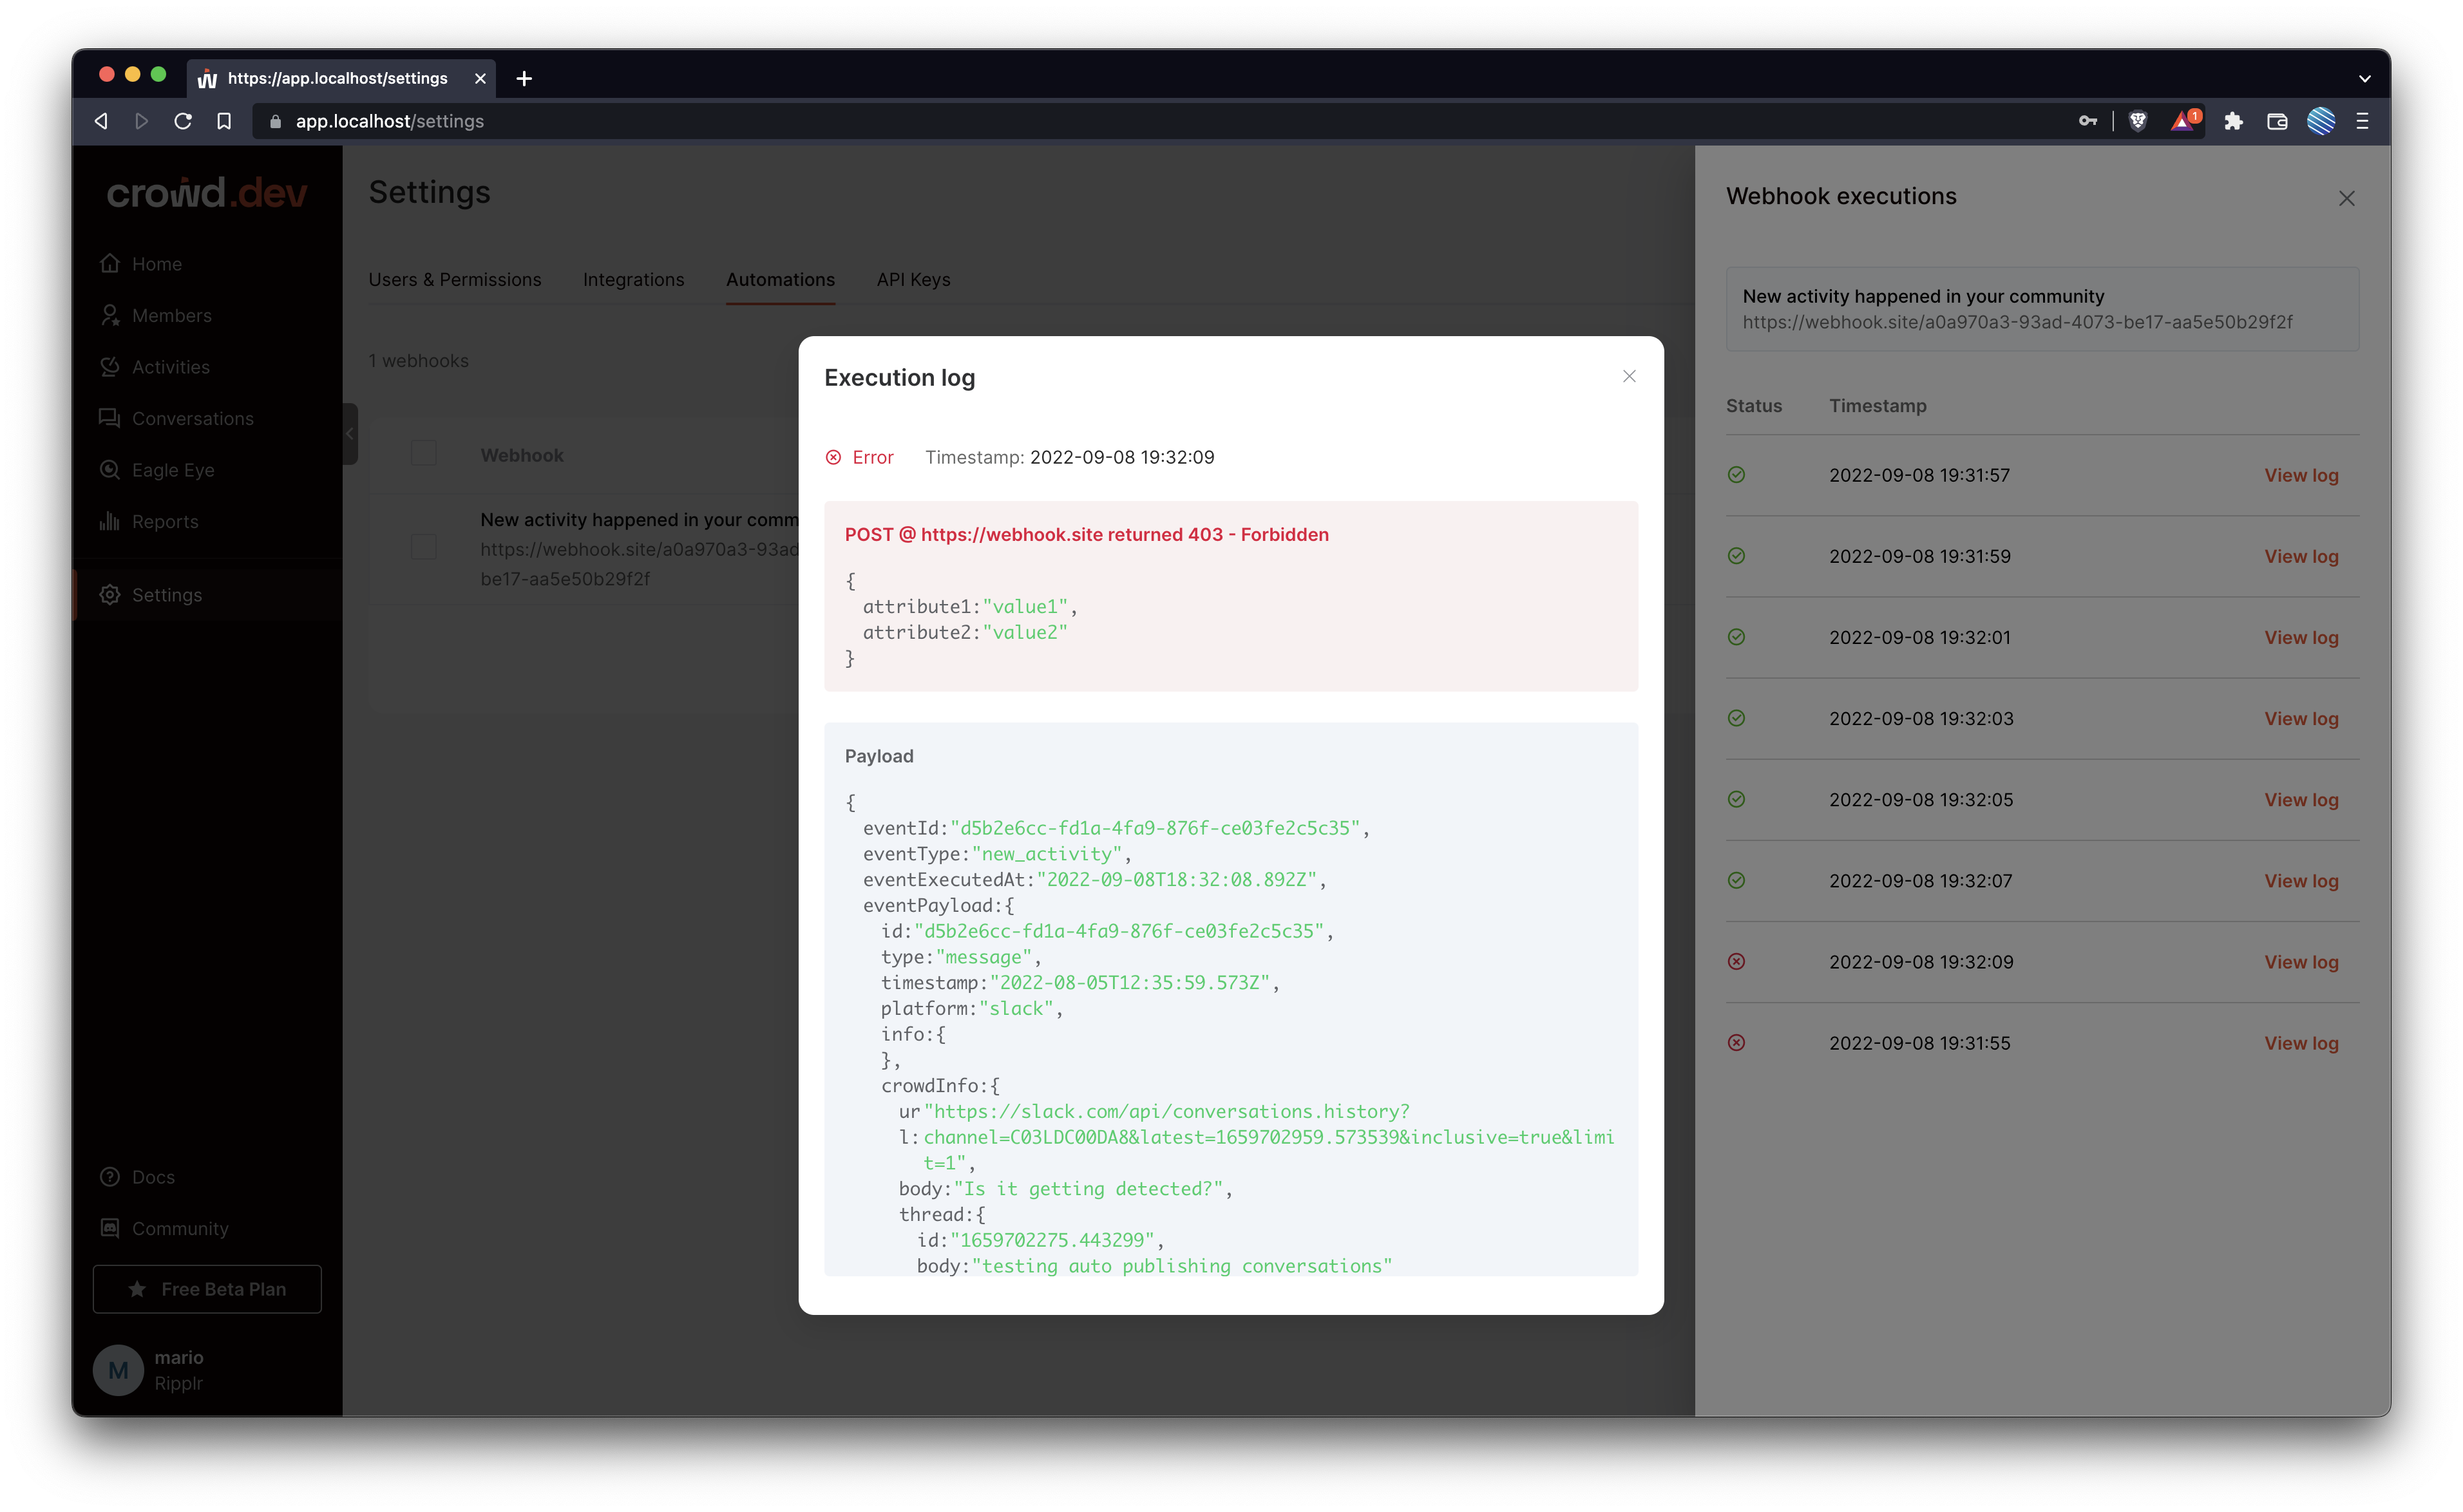This screenshot has width=2463, height=1512.
Task: Close the app.localhost settings tab
Action: coord(480,78)
